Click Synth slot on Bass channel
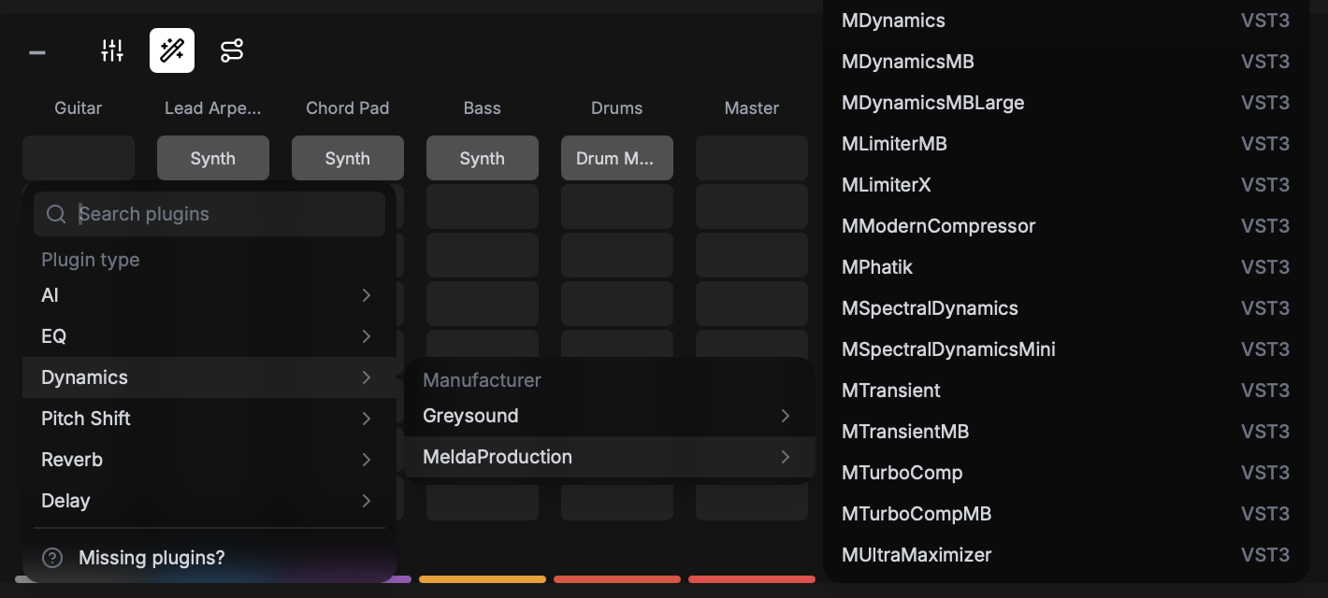Viewport: 1328px width, 598px height. (483, 158)
